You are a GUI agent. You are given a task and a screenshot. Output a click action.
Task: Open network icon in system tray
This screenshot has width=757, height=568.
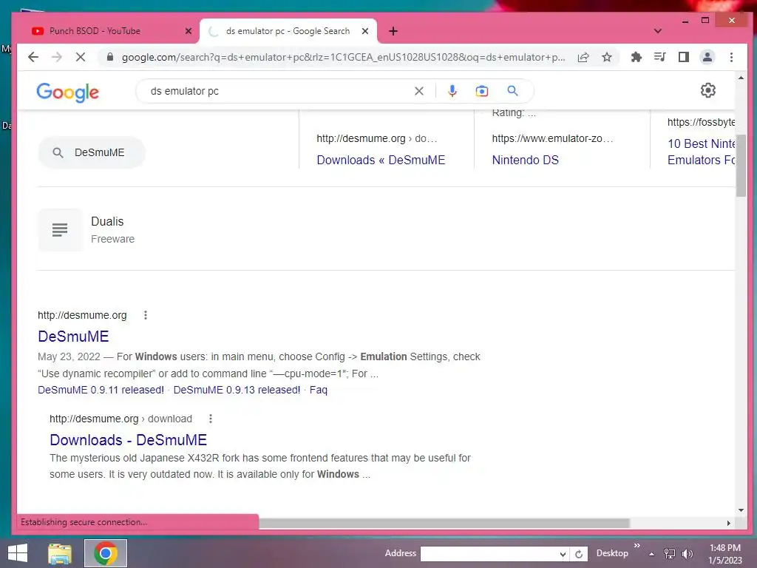point(670,553)
